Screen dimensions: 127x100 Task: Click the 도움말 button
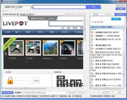(120, 9)
